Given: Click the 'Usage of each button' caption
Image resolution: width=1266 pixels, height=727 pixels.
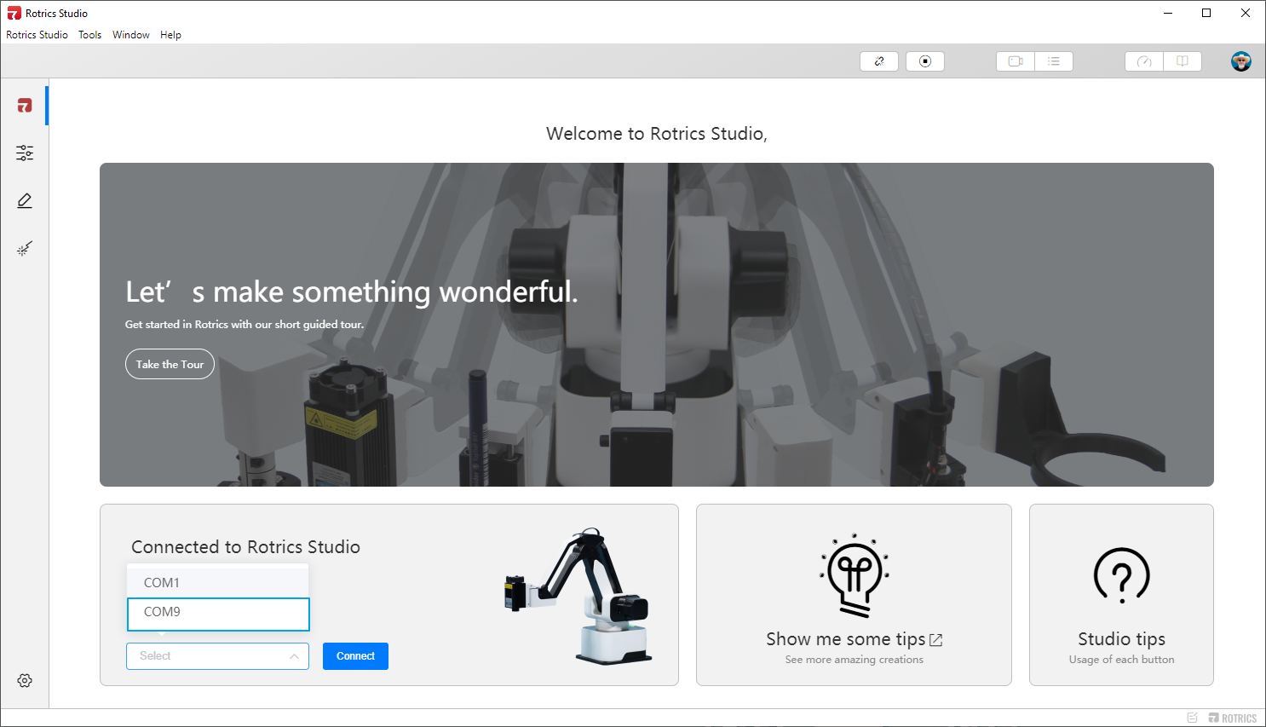Looking at the screenshot, I should tap(1121, 660).
